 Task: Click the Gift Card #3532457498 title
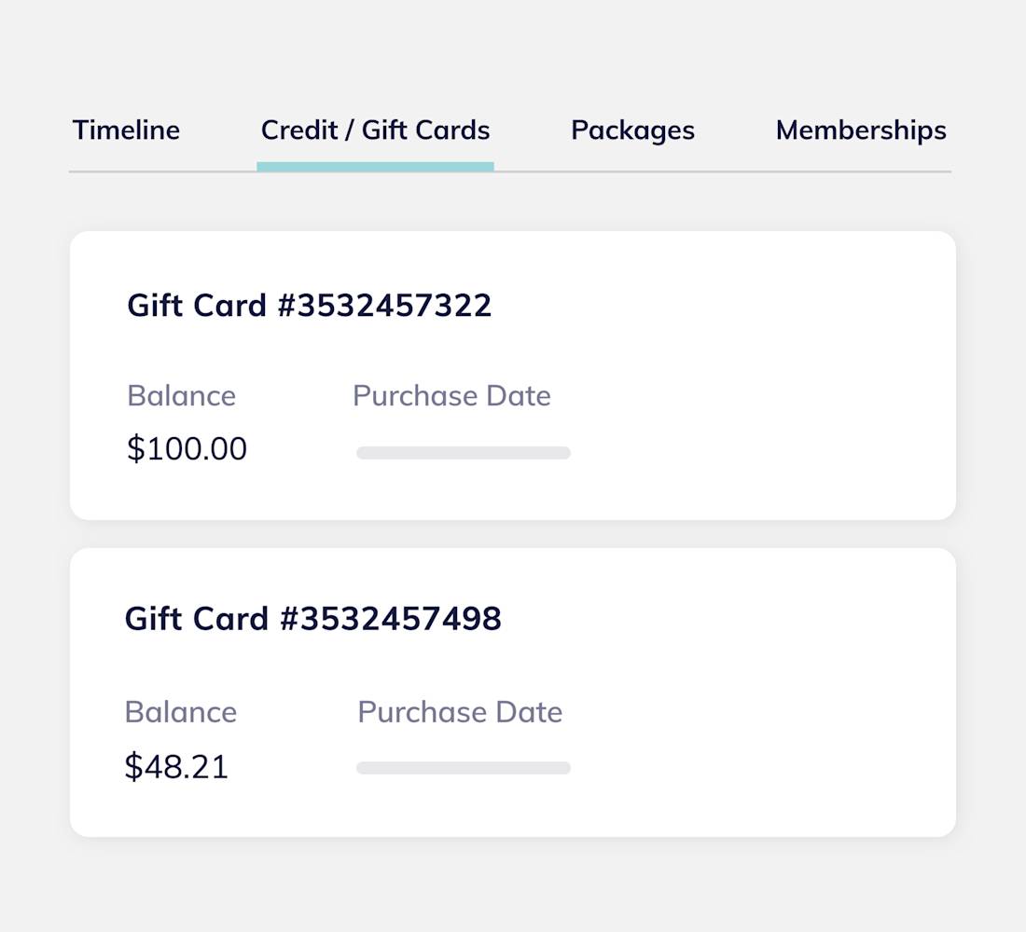[x=313, y=618]
